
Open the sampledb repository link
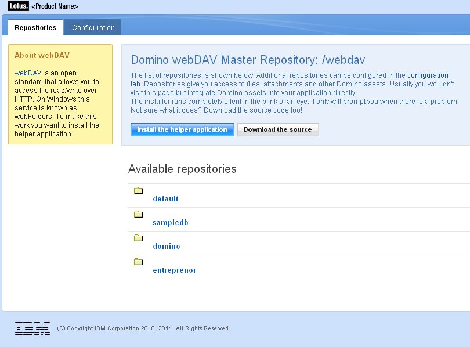coord(170,222)
